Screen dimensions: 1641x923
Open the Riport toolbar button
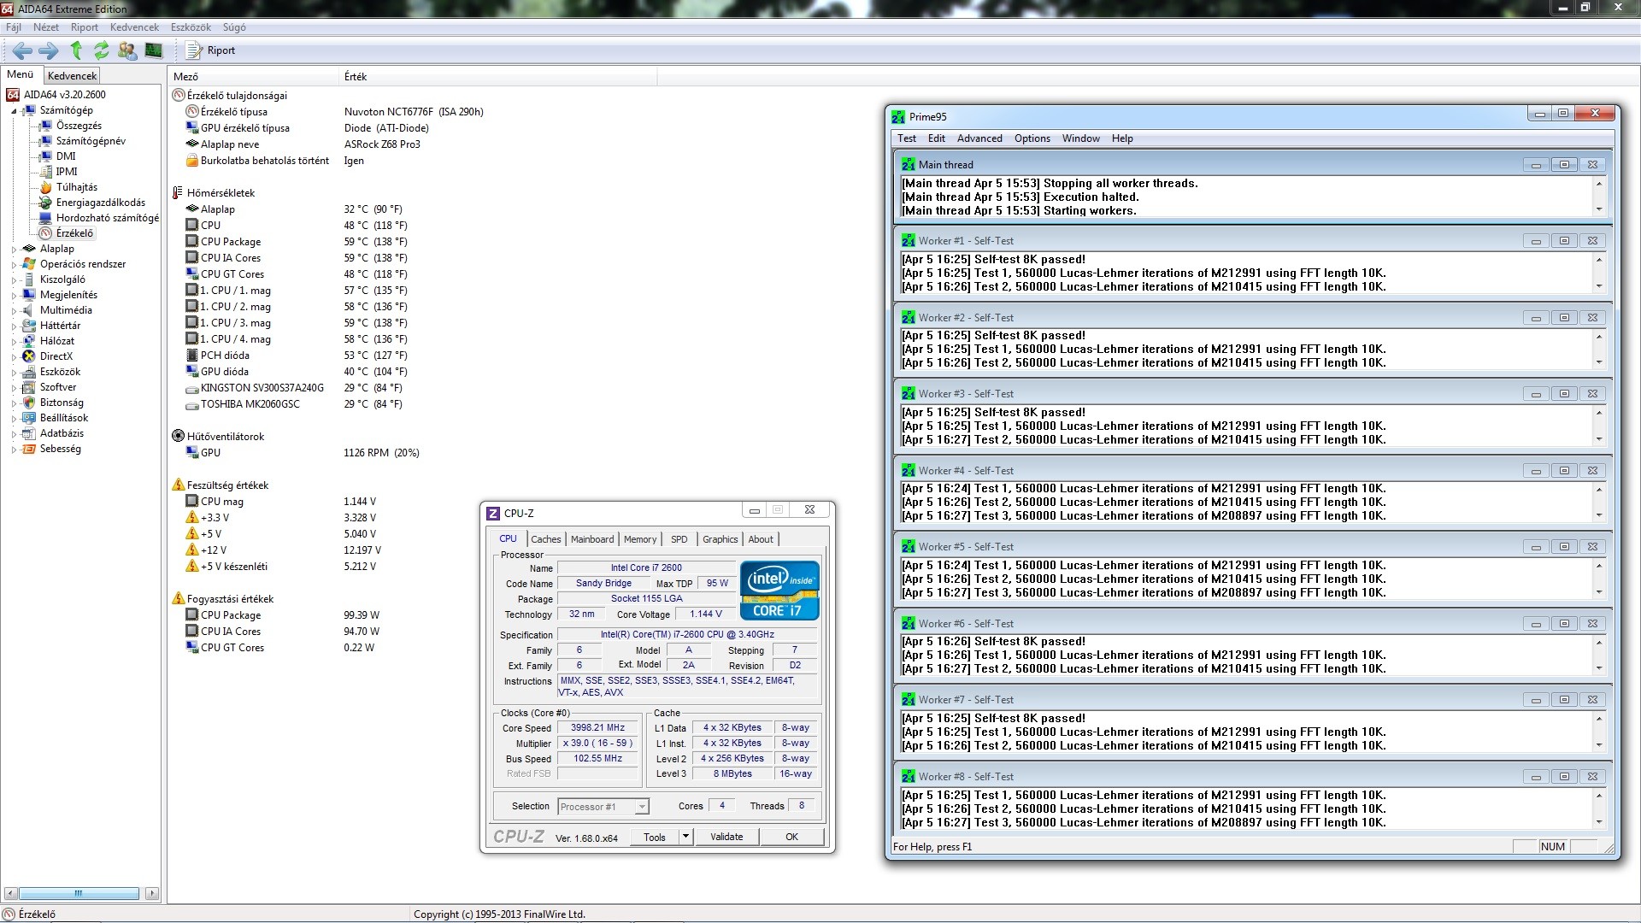click(x=211, y=50)
